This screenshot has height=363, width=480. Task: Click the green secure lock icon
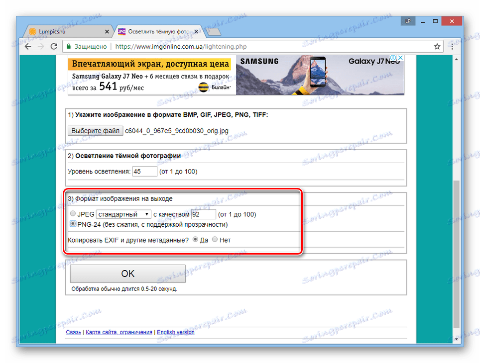point(69,46)
